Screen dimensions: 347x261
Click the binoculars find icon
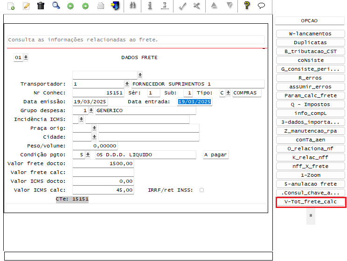(x=132, y=5)
